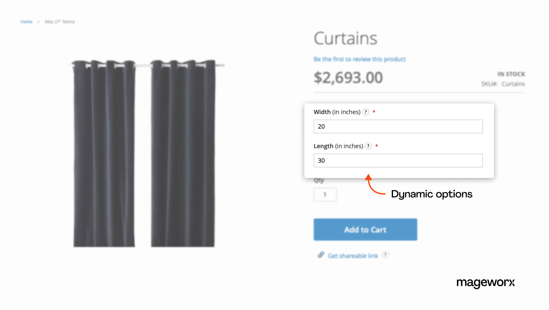Add the curtains to cart
The width and height of the screenshot is (549, 310).
point(365,230)
